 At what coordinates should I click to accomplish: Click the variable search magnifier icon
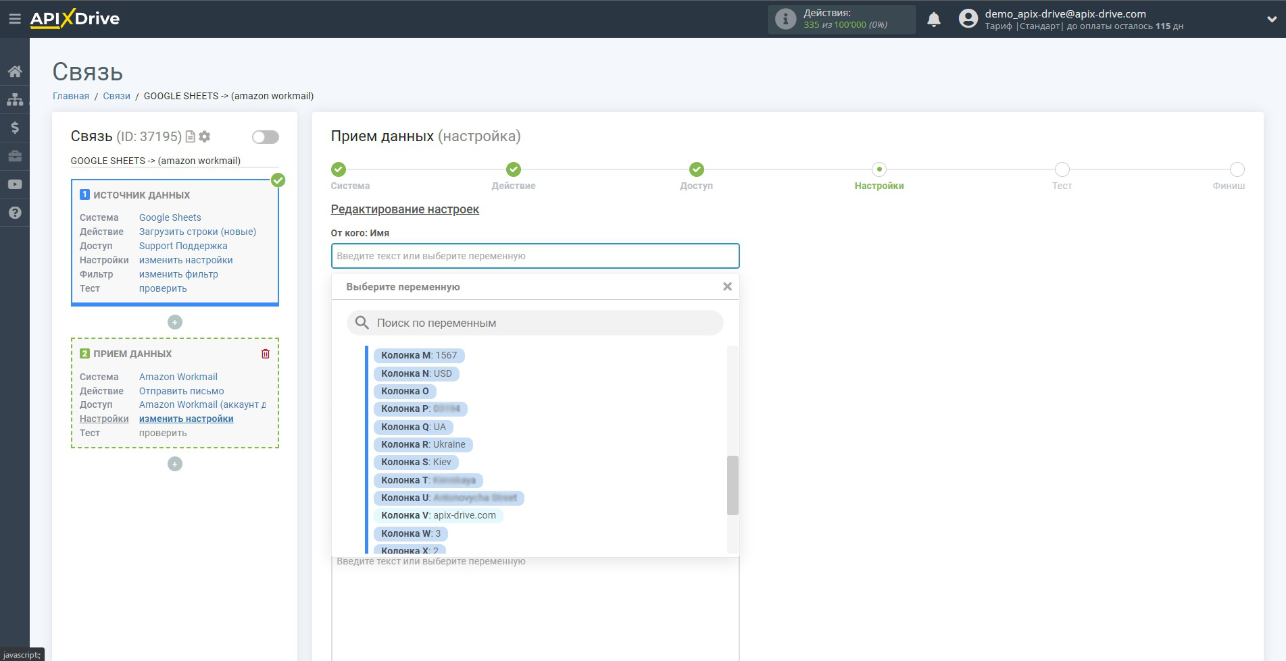tap(362, 323)
